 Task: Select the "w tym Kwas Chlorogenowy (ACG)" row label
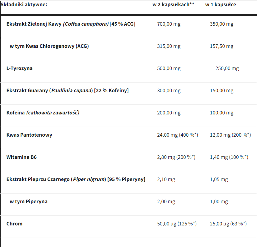(x=49, y=46)
